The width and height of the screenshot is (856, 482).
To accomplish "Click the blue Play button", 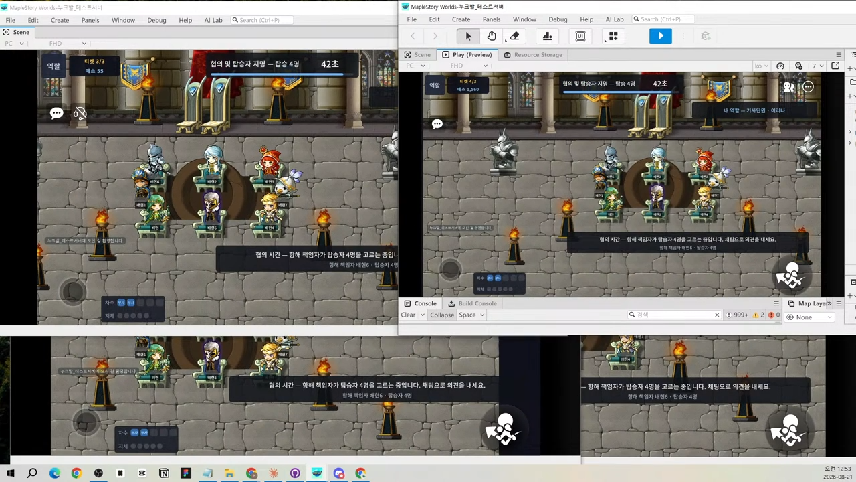I will point(660,36).
